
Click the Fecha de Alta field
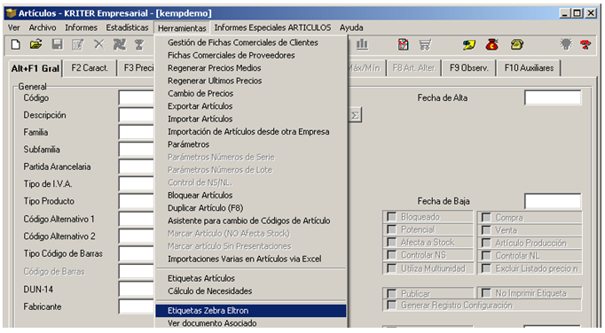pyautogui.click(x=553, y=98)
